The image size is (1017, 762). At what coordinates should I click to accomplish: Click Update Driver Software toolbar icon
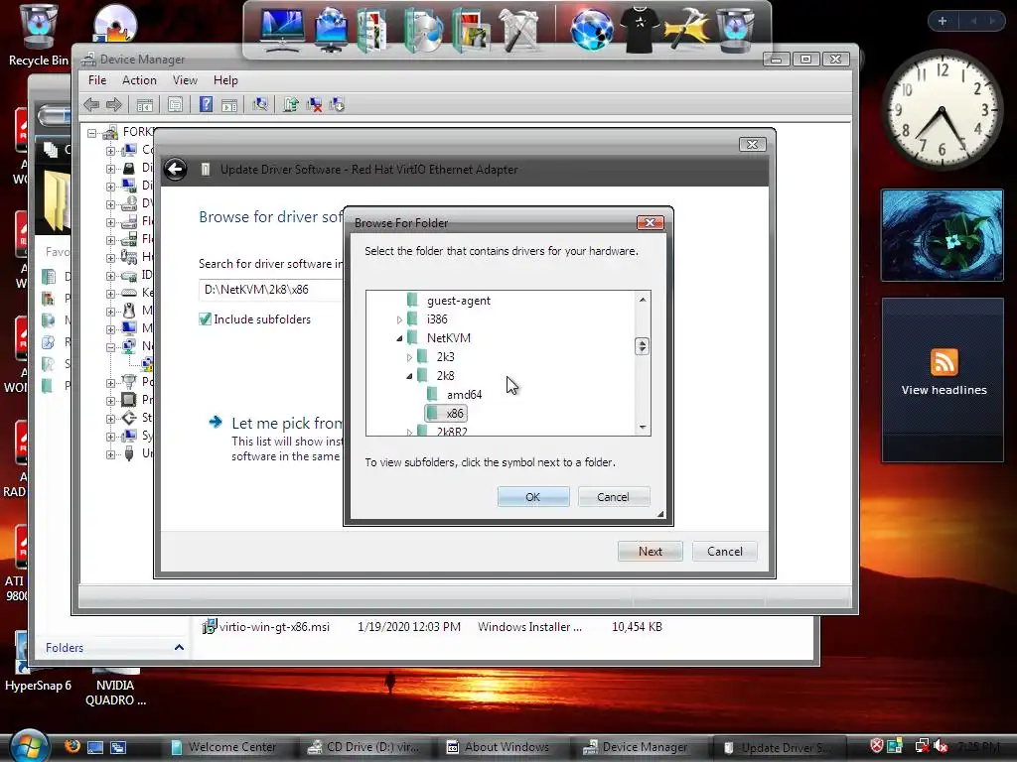click(291, 104)
